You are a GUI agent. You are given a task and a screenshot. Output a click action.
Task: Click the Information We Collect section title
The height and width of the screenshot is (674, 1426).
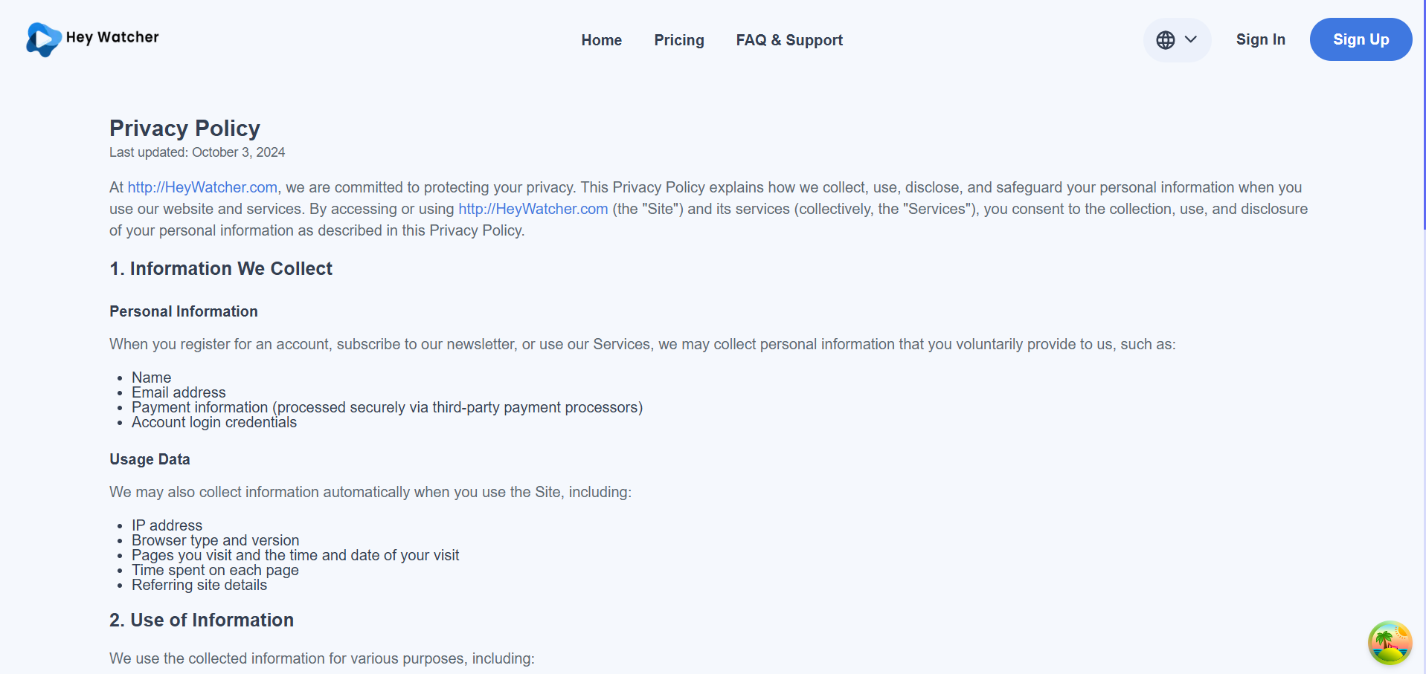220,268
